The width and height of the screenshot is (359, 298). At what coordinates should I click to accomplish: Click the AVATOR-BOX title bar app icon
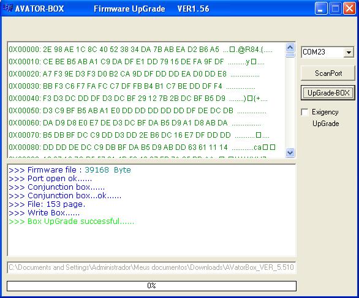(x=8, y=9)
